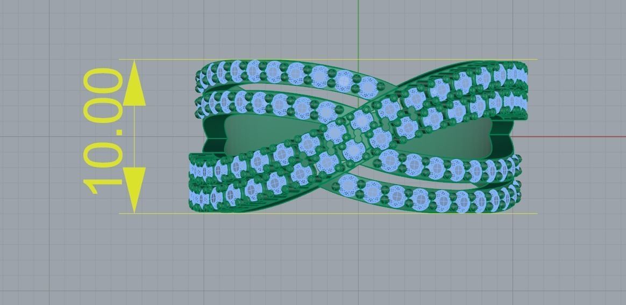Click the upper dimension arrowhead
This screenshot has width=626, height=305.
coord(134,83)
